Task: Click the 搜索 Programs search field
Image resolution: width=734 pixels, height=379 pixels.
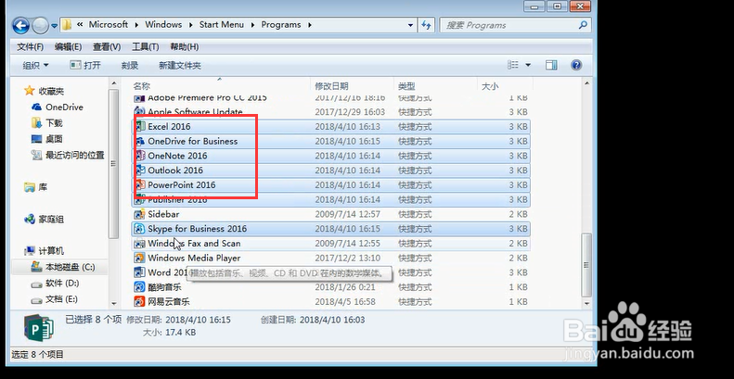Action: click(515, 25)
